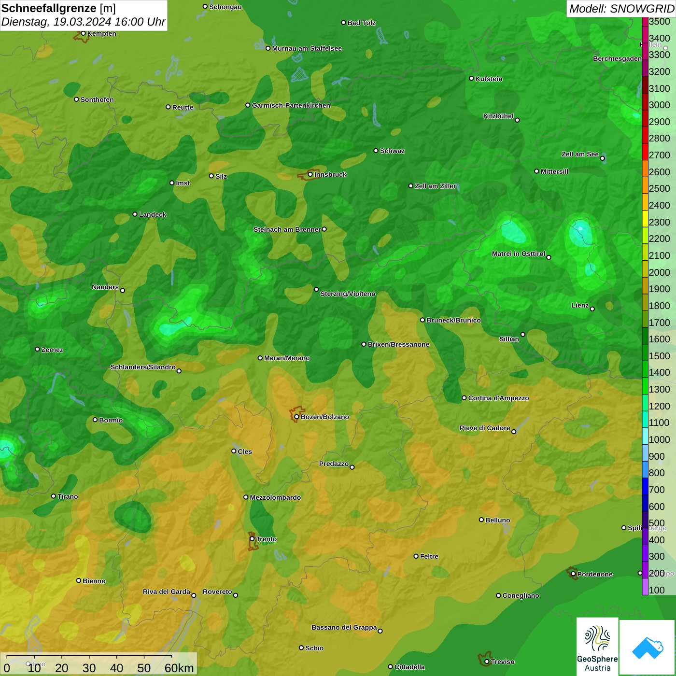Click the Bad Tölz marker dot
The image size is (676, 676).
pyautogui.click(x=343, y=23)
